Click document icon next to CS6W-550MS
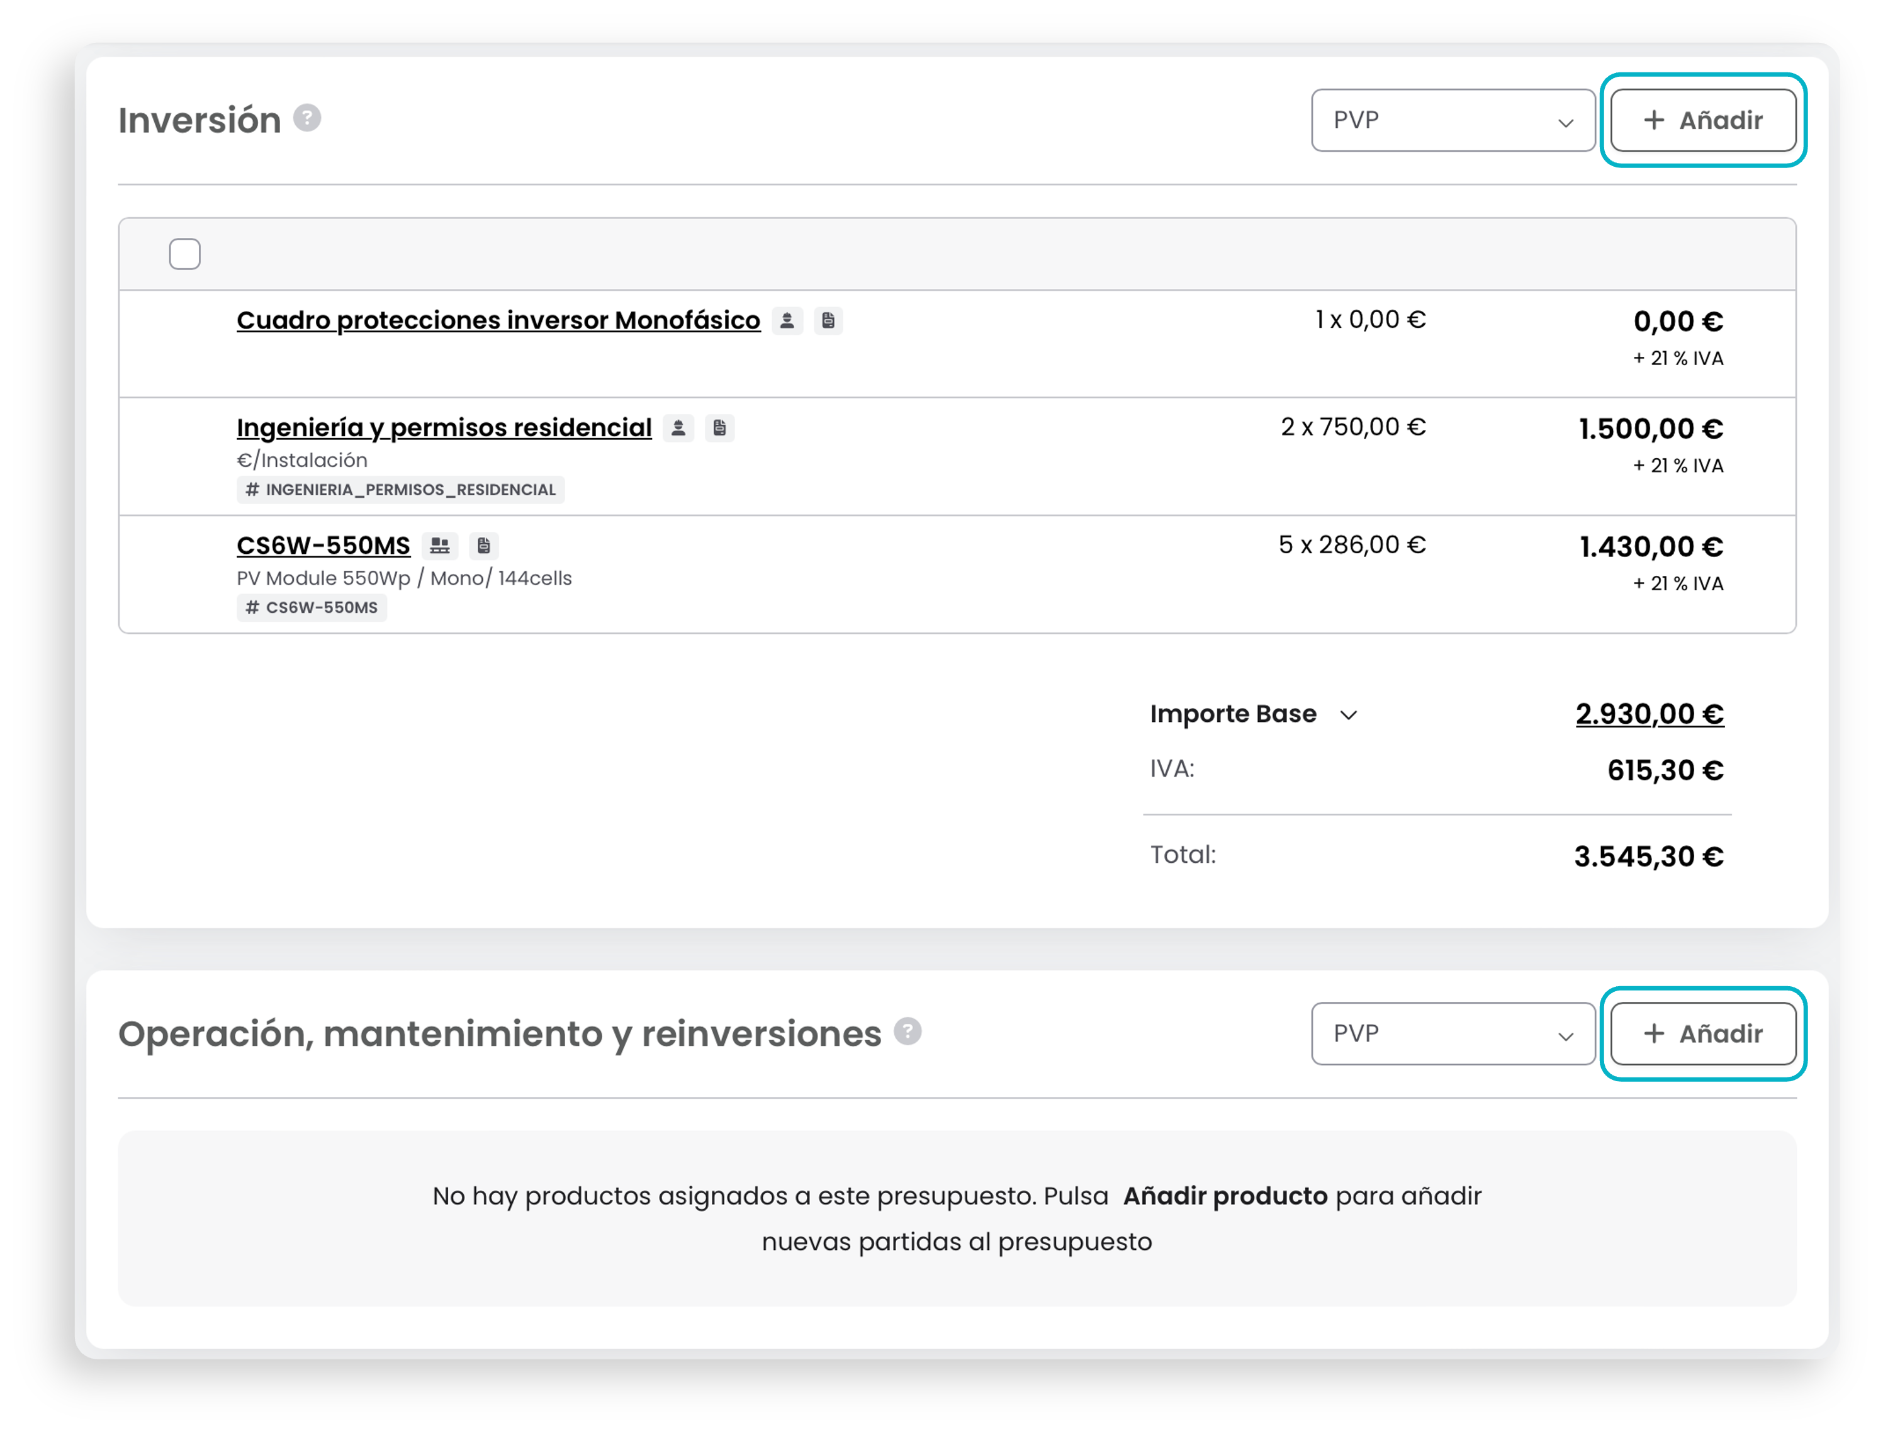This screenshot has height=1433, width=1883. pyautogui.click(x=483, y=546)
